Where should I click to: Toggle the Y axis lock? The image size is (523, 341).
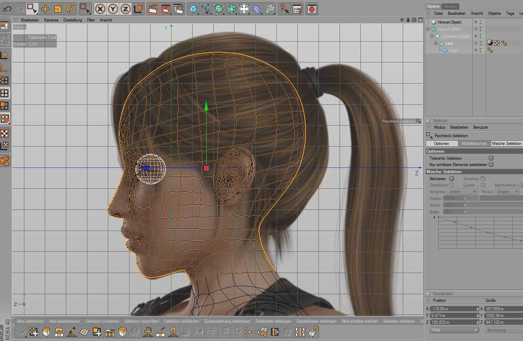[x=113, y=9]
